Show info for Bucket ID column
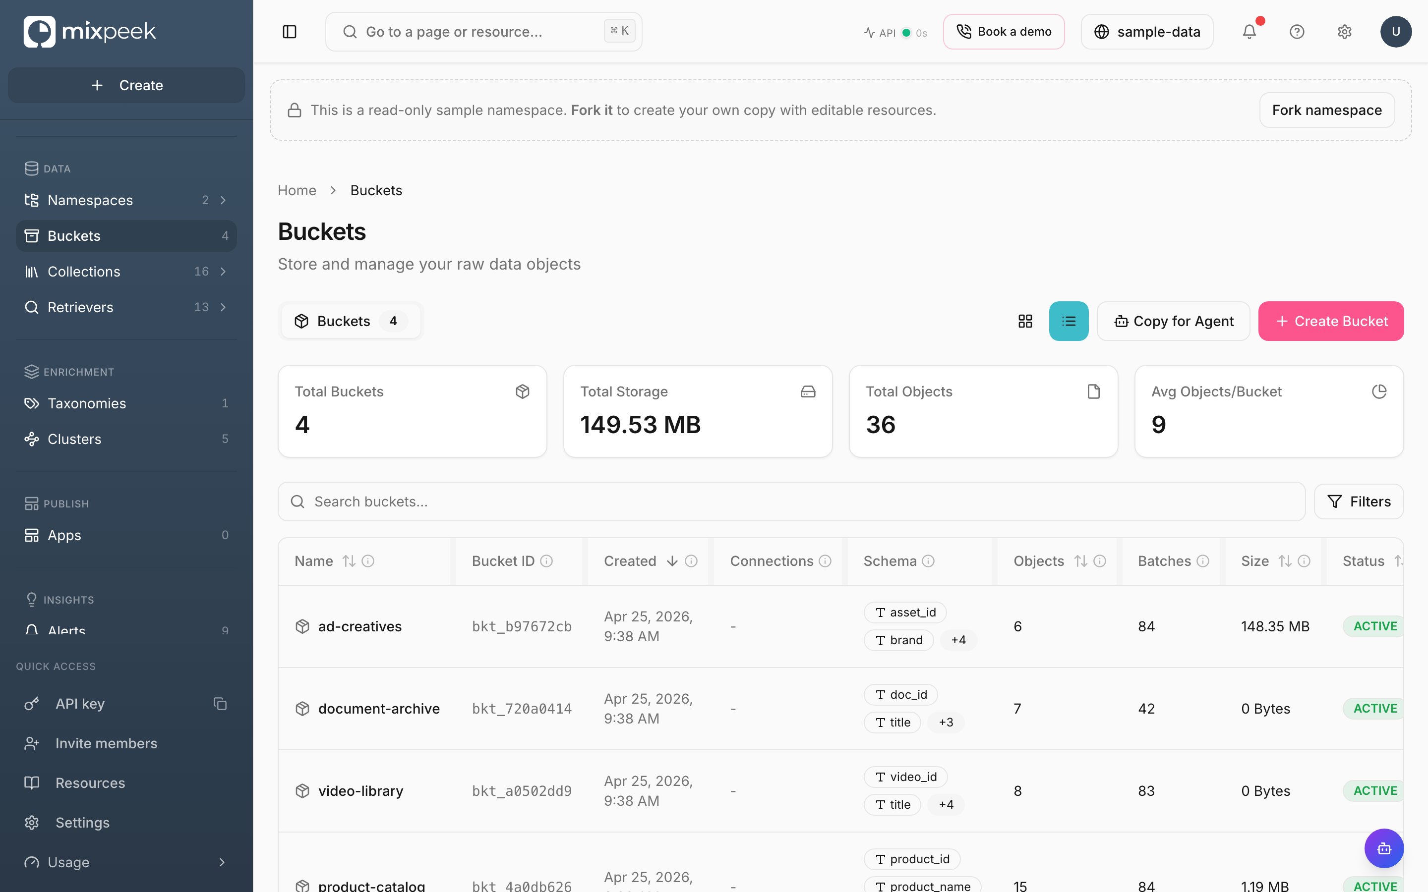The width and height of the screenshot is (1428, 892). 546,561
